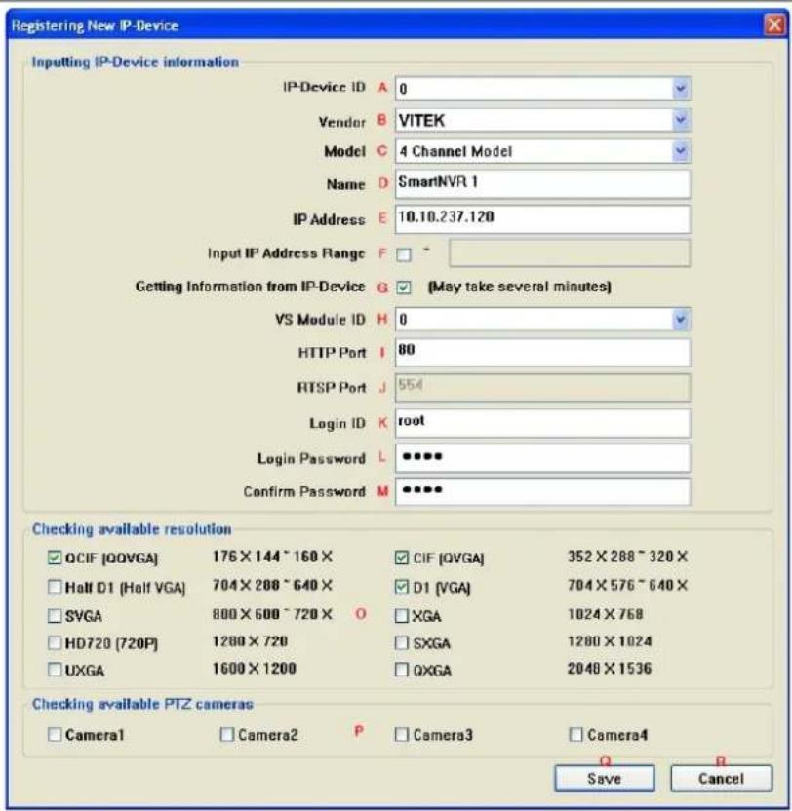Uncheck the QCIF (QQVGA) resolution
The height and width of the screenshot is (811, 792).
click(x=55, y=558)
